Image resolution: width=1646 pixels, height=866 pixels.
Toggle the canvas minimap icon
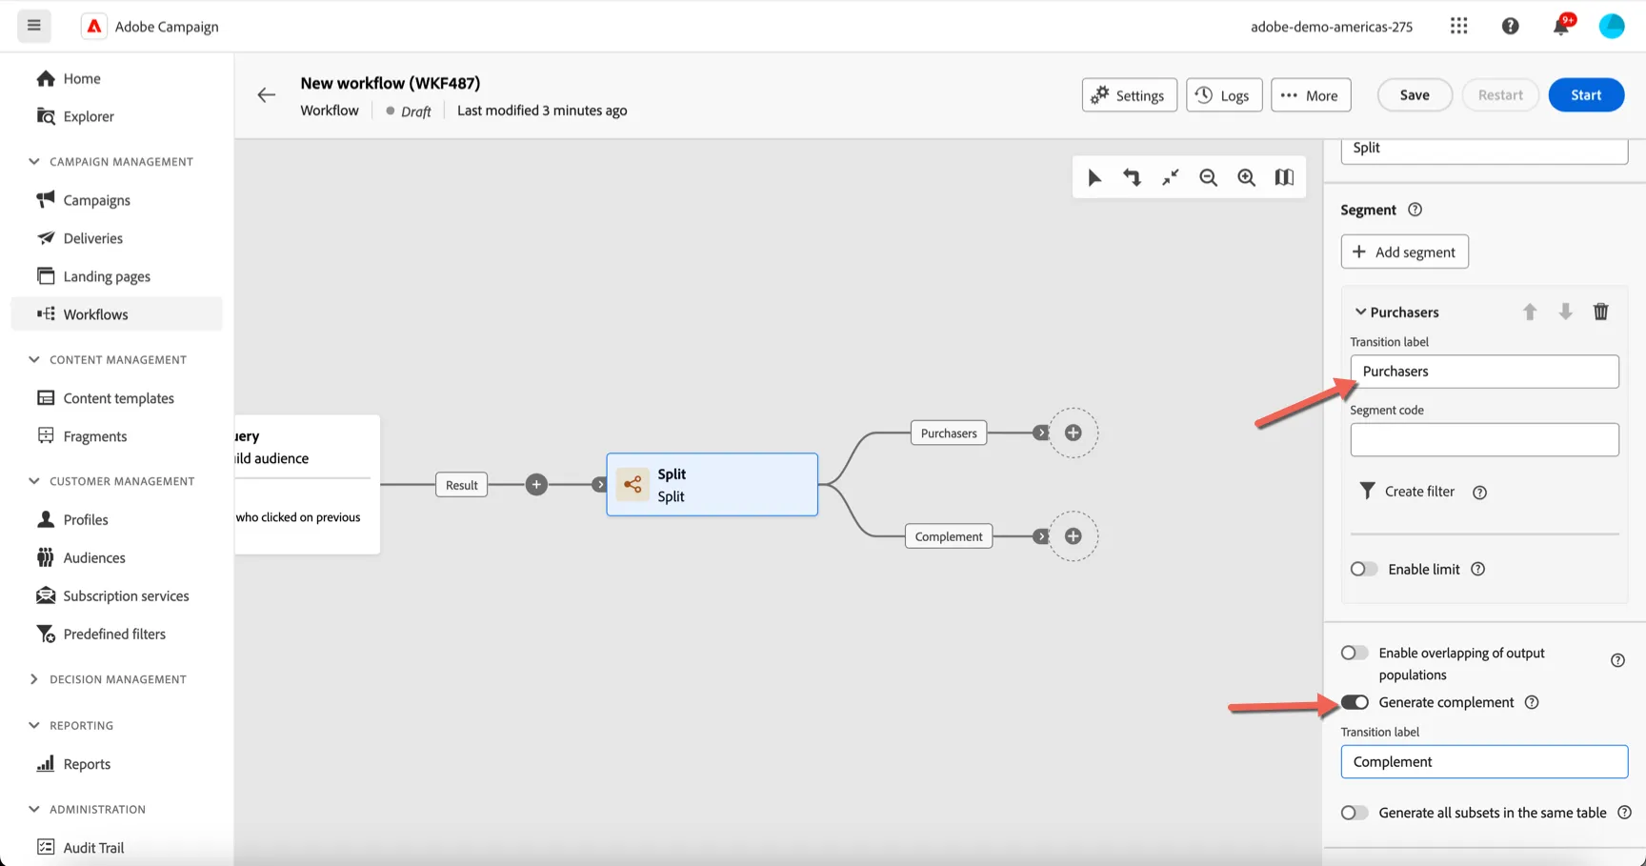coord(1284,177)
